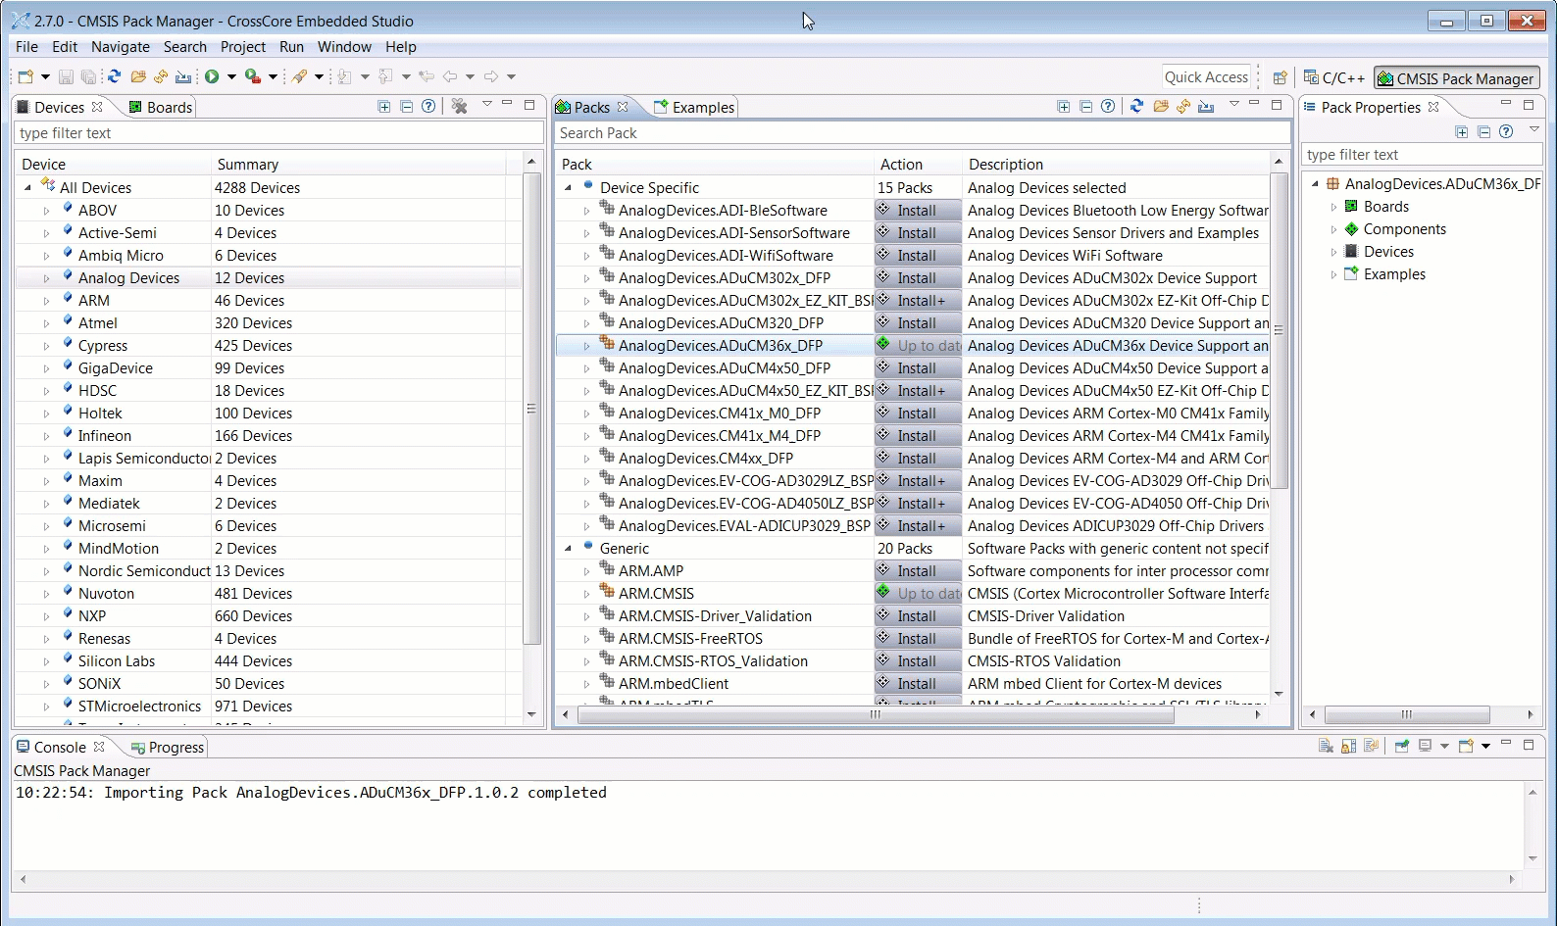
Task: Click the help icon in Packs view
Action: click(x=1108, y=107)
